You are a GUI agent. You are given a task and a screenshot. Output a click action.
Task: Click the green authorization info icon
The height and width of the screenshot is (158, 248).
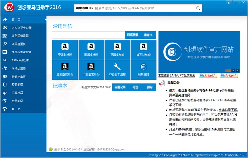tap(51, 149)
